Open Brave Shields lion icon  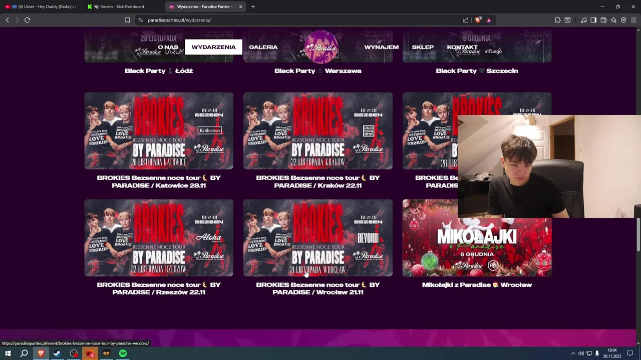(x=478, y=20)
